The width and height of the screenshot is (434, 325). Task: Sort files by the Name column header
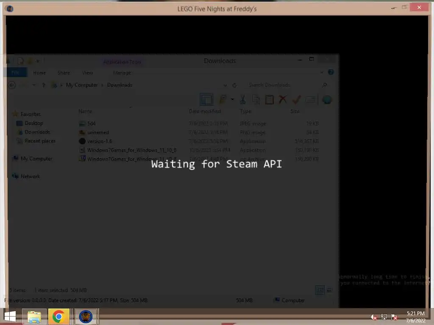click(x=85, y=111)
